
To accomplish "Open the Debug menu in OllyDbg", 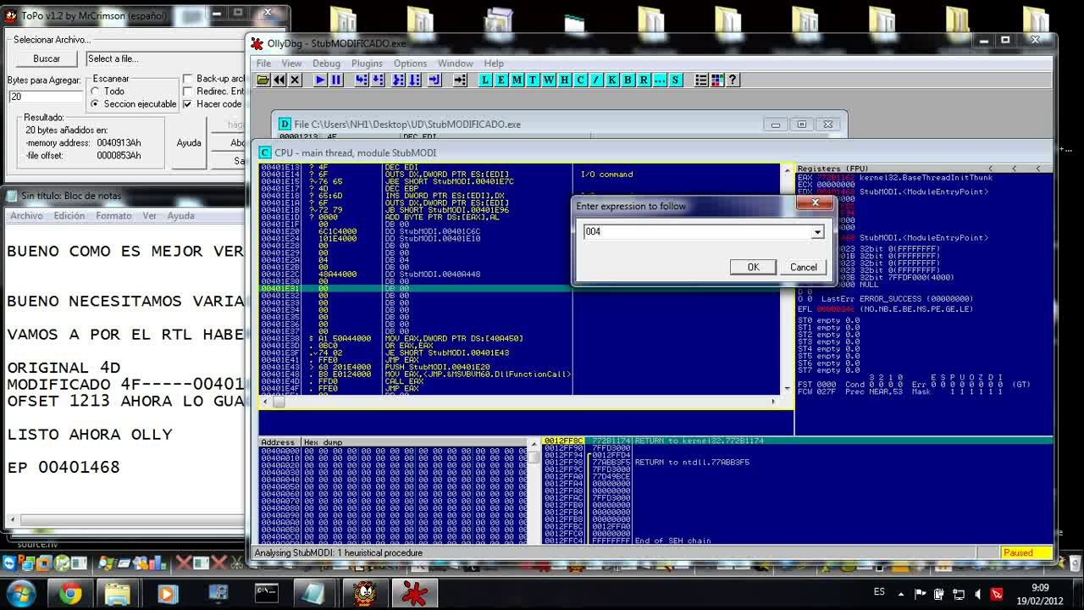I will click(326, 64).
